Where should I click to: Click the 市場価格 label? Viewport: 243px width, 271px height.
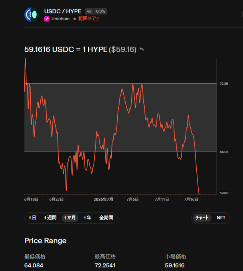click(176, 257)
